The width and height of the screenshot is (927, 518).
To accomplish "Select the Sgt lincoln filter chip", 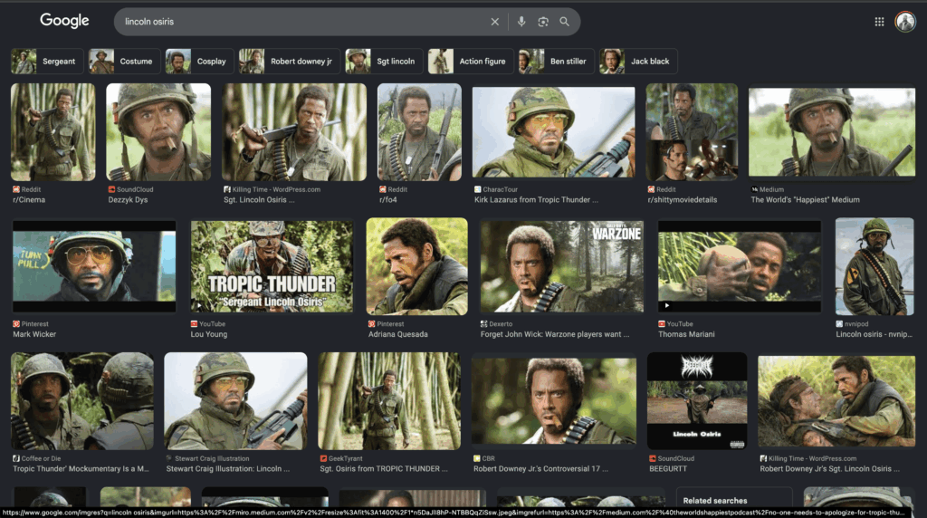I will pyautogui.click(x=384, y=61).
